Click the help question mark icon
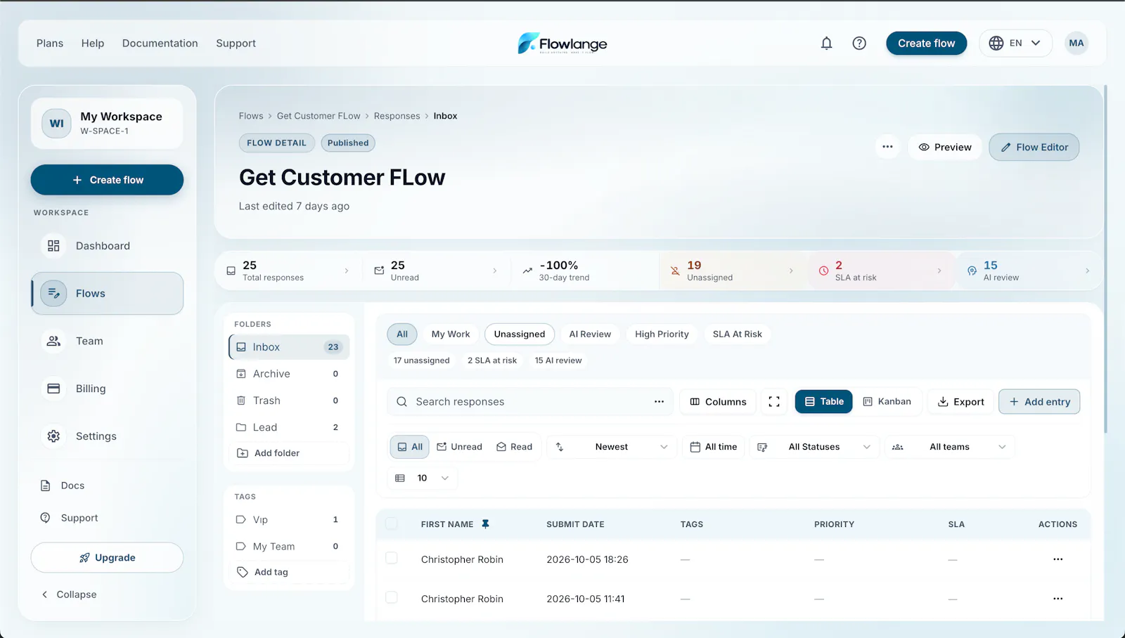This screenshot has width=1125, height=638. (x=859, y=43)
